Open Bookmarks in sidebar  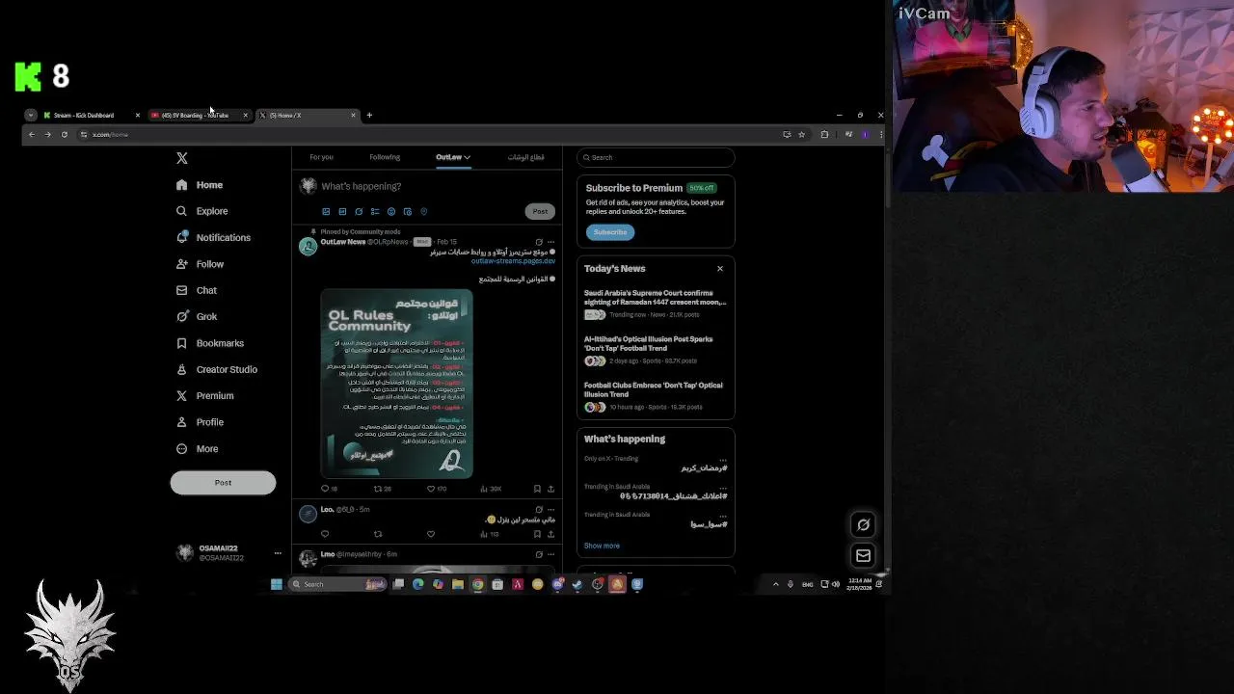pyautogui.click(x=210, y=343)
